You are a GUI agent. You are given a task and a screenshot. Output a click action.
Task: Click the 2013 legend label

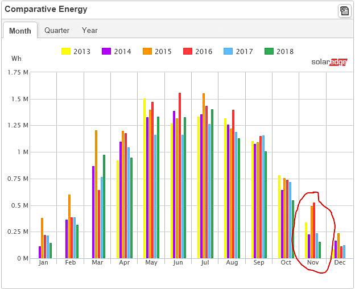point(82,52)
